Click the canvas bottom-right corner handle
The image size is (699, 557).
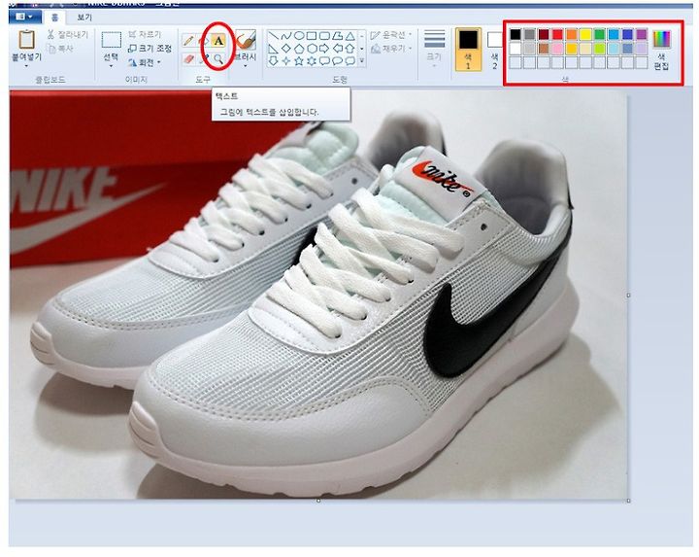click(628, 501)
